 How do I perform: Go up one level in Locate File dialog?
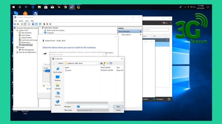pyautogui.click(x=104, y=63)
